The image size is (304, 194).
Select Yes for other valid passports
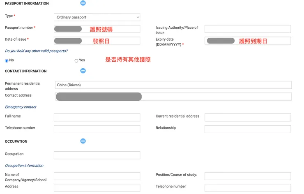pos(76,61)
